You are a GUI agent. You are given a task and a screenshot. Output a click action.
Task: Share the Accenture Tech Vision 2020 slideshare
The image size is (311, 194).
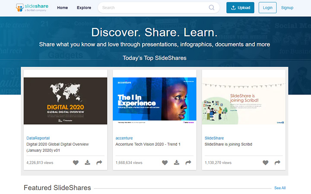pos(188,163)
